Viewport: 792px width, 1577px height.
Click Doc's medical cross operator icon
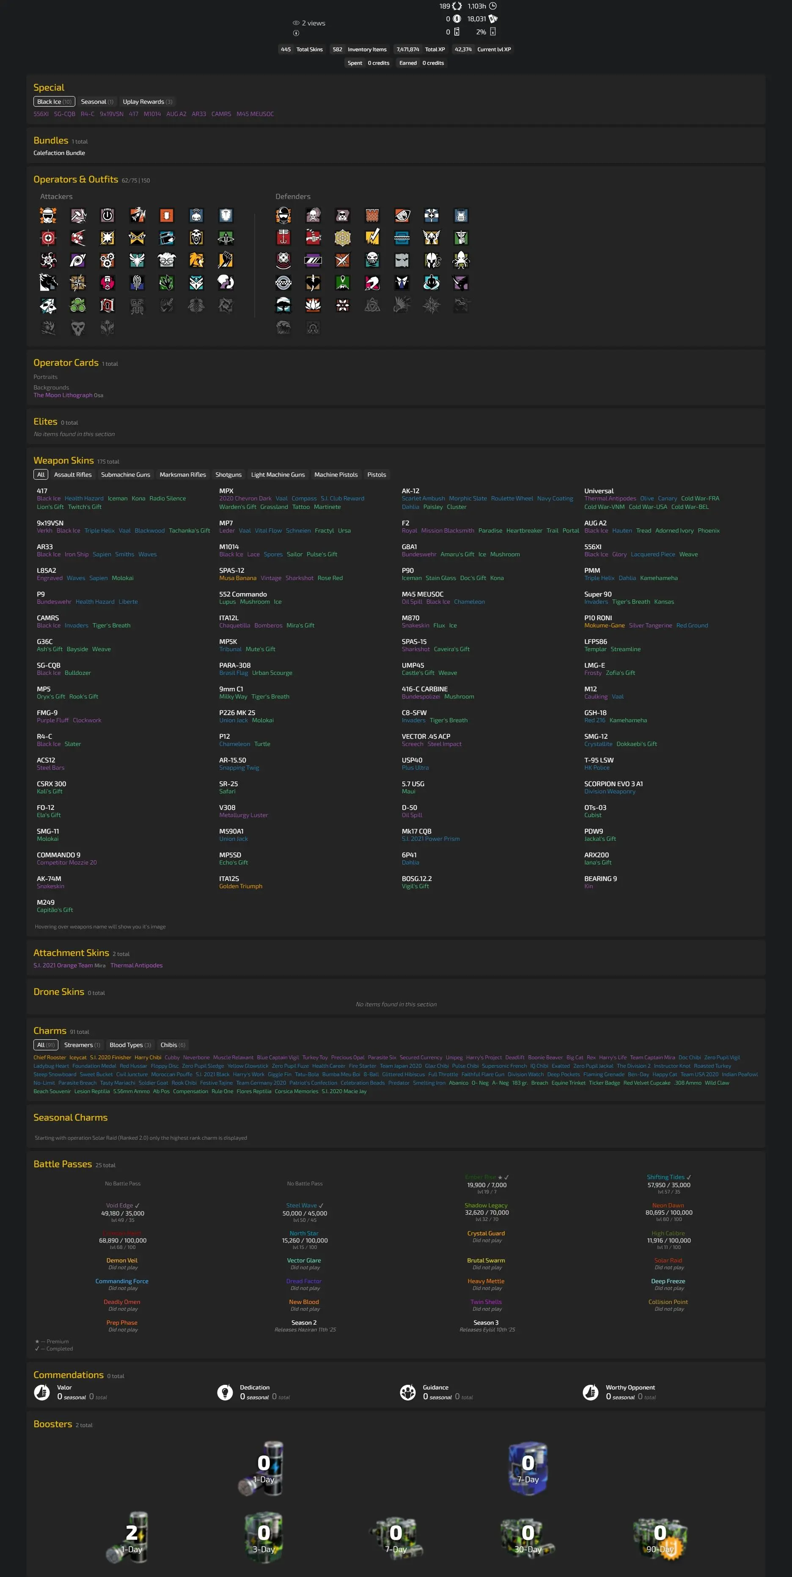click(x=431, y=215)
